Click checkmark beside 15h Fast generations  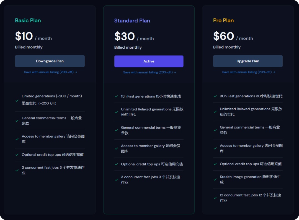click(x=116, y=96)
